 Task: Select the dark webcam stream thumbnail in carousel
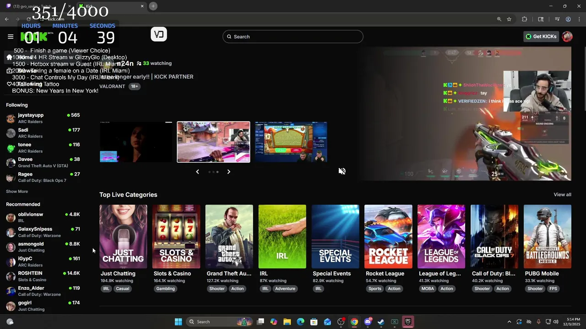point(136,142)
